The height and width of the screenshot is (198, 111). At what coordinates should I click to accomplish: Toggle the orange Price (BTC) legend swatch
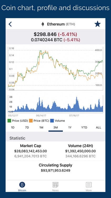(x=31, y=121)
